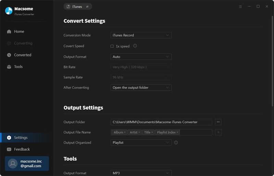274x176 pixels.
Task: Click the Output Settings heading
Action: pyautogui.click(x=83, y=108)
